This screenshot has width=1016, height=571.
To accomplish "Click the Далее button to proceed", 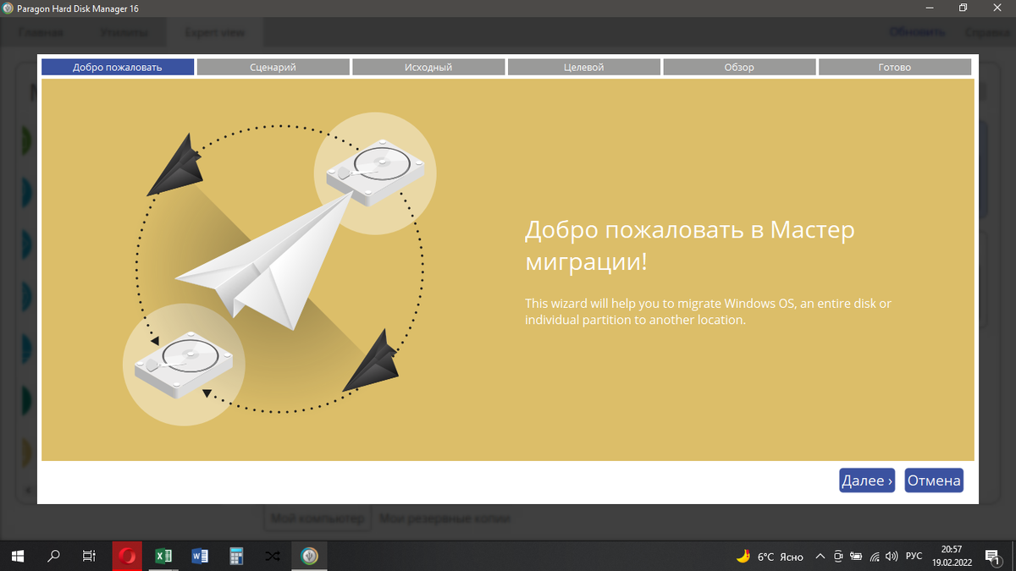I will coord(866,480).
